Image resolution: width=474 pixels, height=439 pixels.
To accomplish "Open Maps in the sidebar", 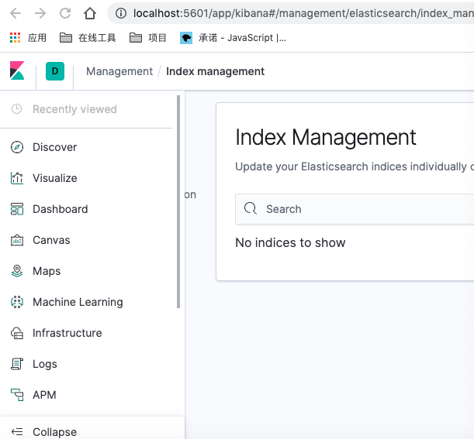I will coord(47,271).
